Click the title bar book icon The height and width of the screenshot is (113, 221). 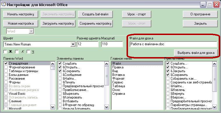click(x=3, y=5)
